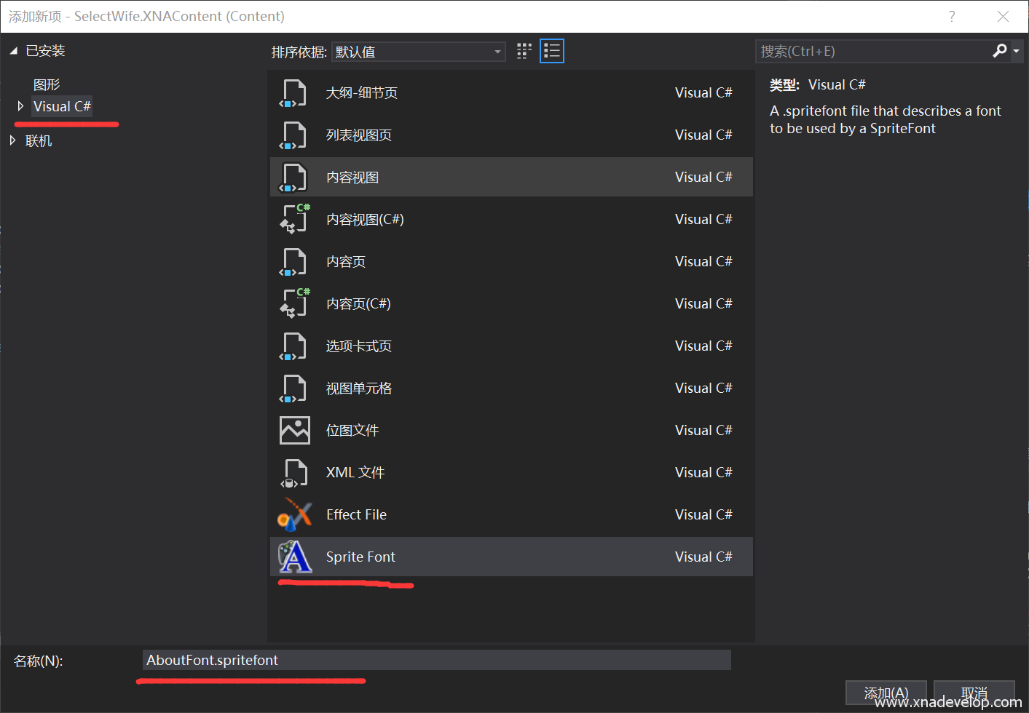Click the 名称 file name field
Screen dimensions: 1029x713
coord(435,660)
